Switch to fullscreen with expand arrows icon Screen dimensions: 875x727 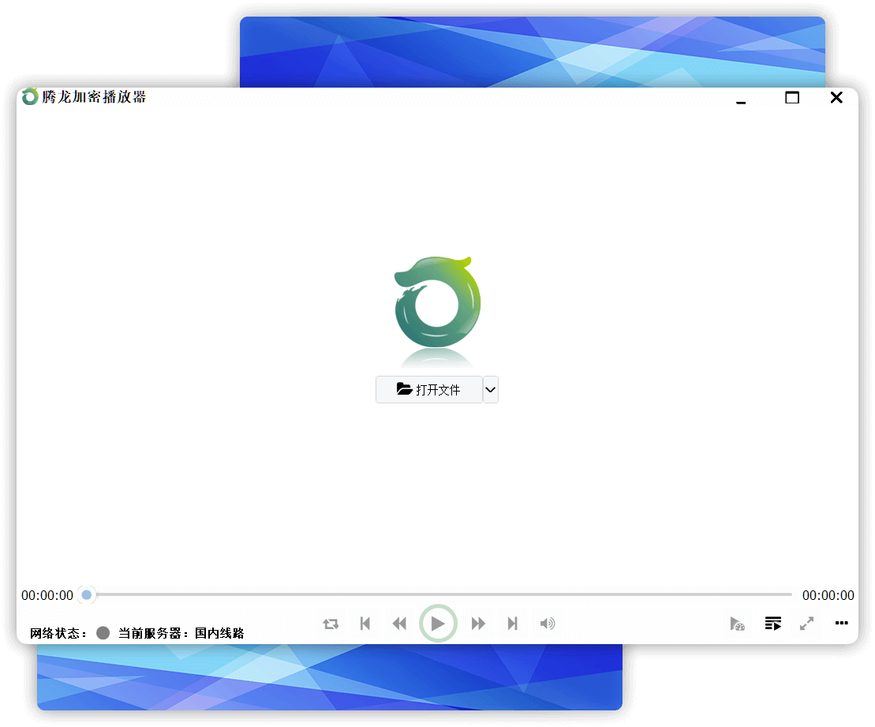pos(806,624)
